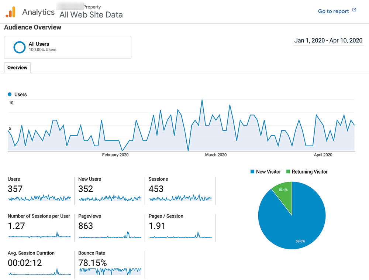Click the Users legend label above the chart
Image resolution: width=369 pixels, height=280 pixels.
[20, 95]
